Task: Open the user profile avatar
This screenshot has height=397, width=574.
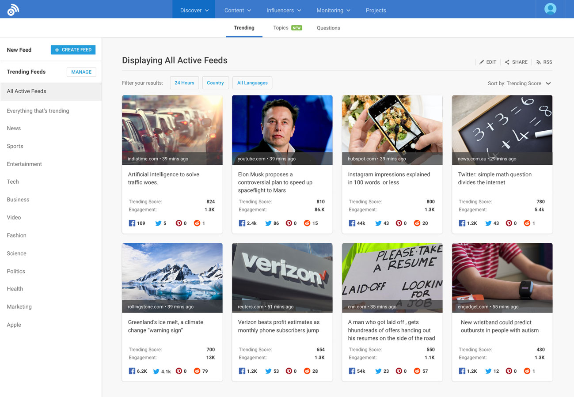Action: tap(549, 8)
